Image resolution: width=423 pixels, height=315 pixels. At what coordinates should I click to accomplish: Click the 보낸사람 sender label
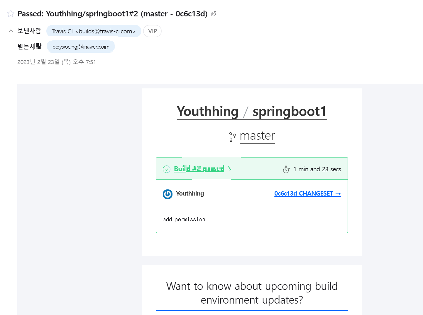(29, 31)
